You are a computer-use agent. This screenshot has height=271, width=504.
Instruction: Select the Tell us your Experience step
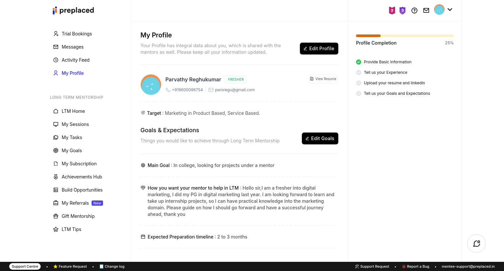[385, 73]
